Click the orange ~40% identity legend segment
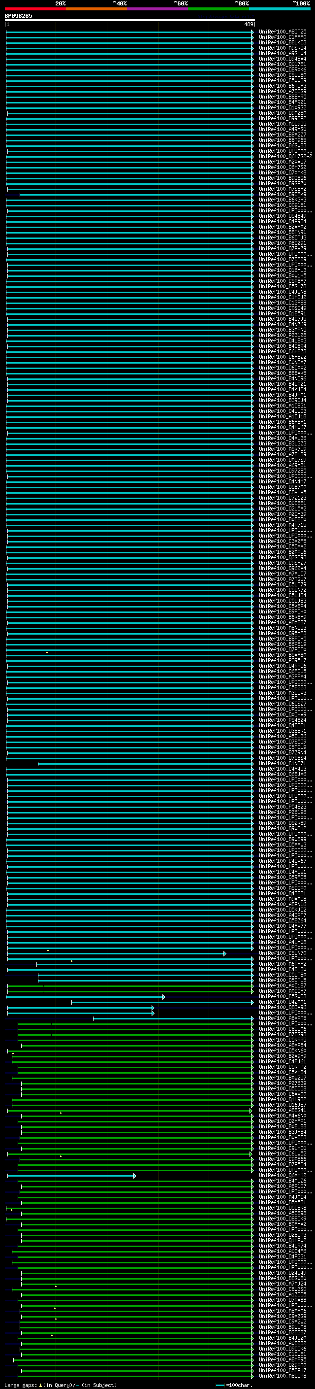 pyautogui.click(x=96, y=9)
